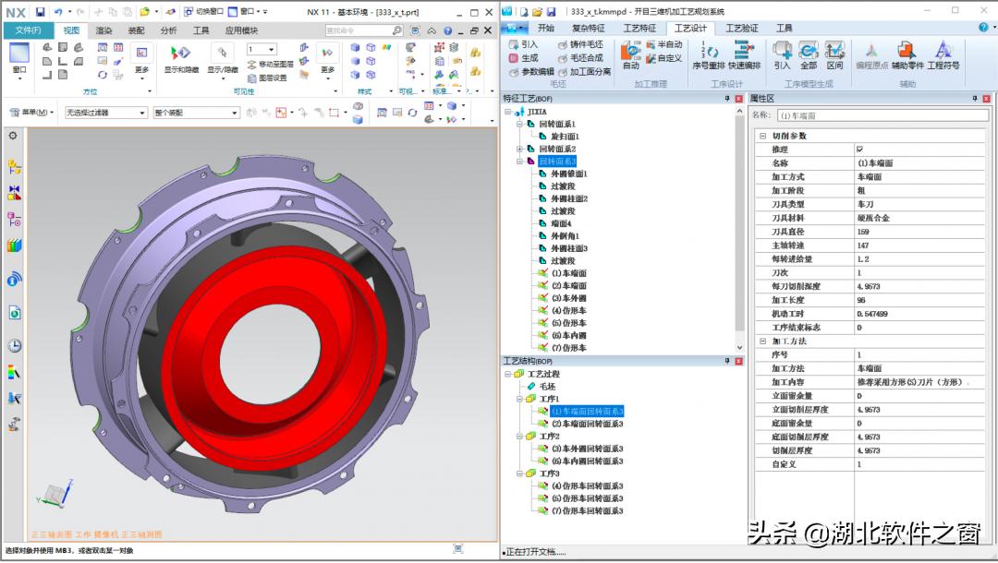Screen dimensions: 998x563
Task: Click the Open folder icon in KMMPD title bar
Action: (537, 11)
